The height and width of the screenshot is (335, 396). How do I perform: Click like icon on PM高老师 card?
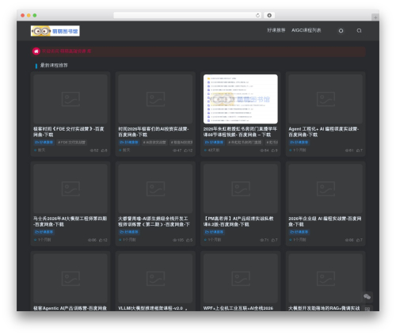click(273, 240)
